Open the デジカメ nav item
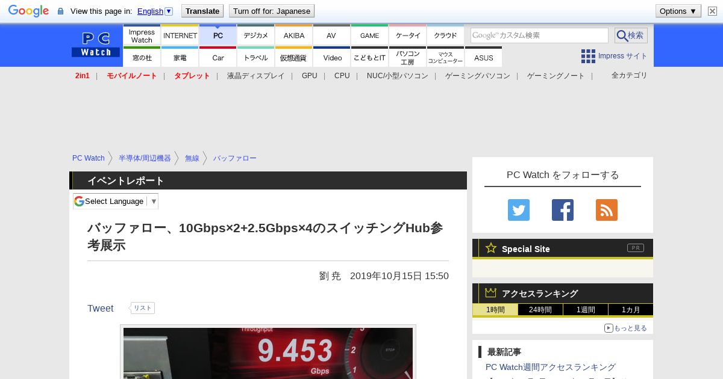Viewport: 723px width, 379px height. 256,36
